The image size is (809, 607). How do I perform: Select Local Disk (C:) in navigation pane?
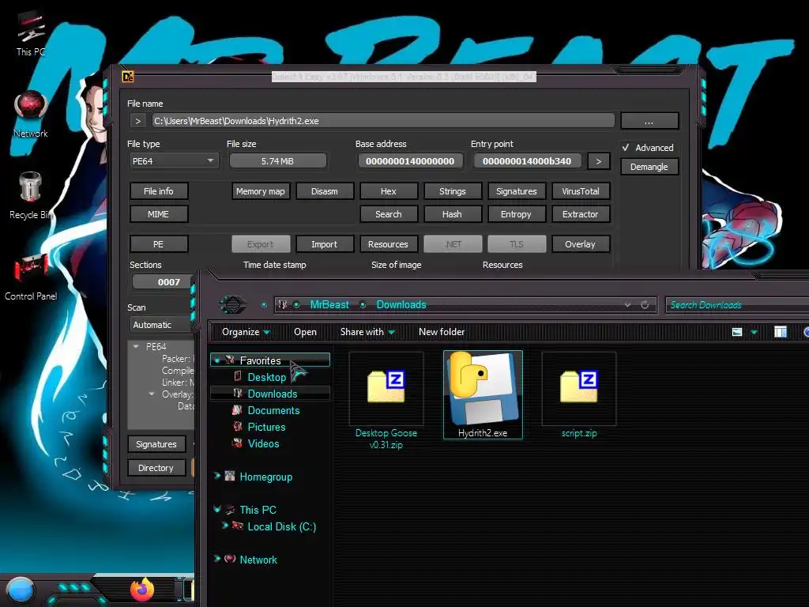click(282, 526)
